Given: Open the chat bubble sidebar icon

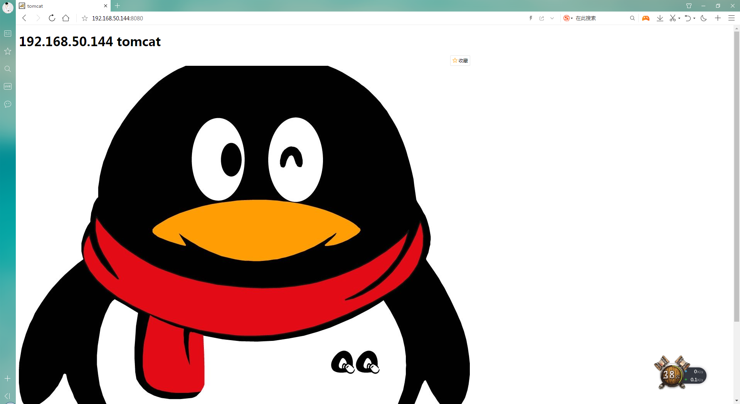Looking at the screenshot, I should coord(8,104).
